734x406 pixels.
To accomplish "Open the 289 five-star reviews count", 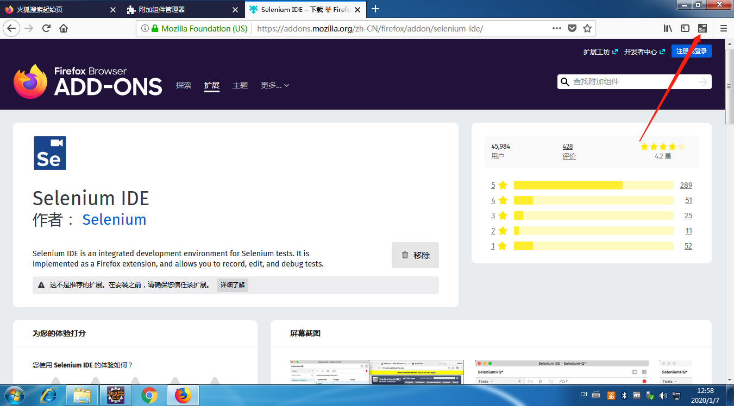I will tap(686, 185).
